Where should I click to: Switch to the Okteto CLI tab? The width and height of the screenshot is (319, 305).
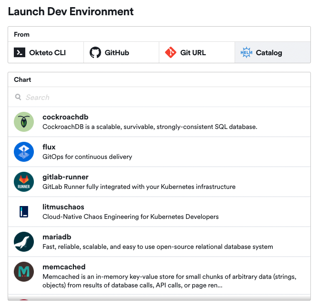pyautogui.click(x=46, y=52)
